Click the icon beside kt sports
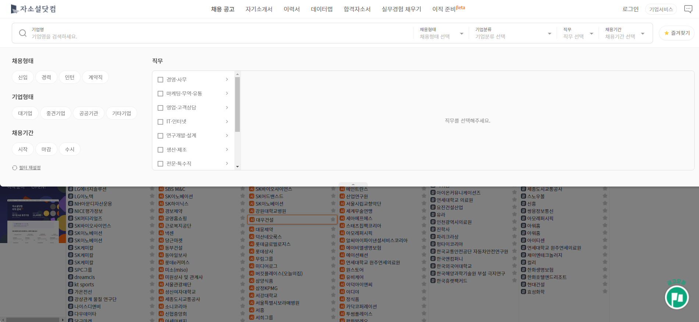Image resolution: width=699 pixels, height=322 pixels. click(x=71, y=285)
